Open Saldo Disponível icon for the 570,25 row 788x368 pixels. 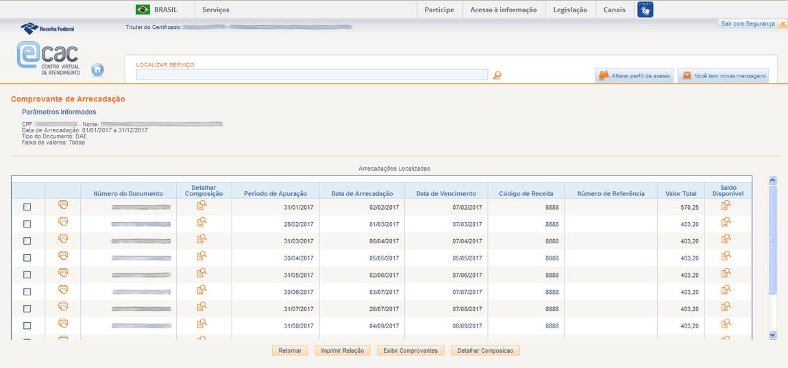coord(726,205)
